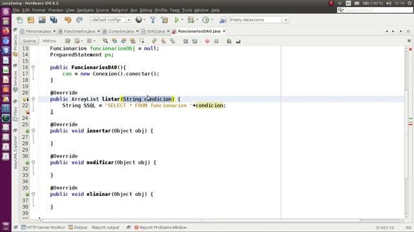Screen dimensions: 414x232
Task: Click the Open Project icon
Action: click(42, 20)
